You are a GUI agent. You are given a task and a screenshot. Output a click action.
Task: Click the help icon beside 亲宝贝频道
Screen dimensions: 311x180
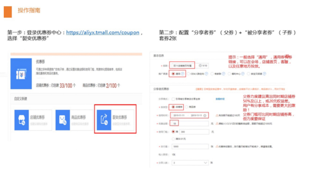(264, 74)
